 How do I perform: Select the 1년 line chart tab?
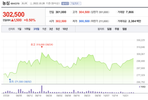point(44,29)
